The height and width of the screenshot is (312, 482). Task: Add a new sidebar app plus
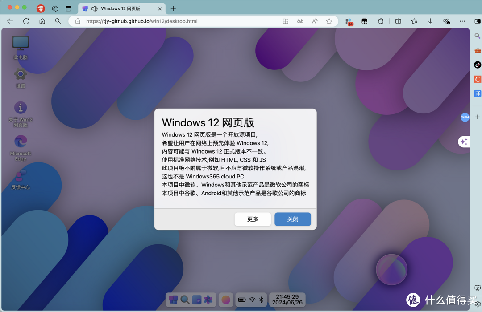coord(478,117)
